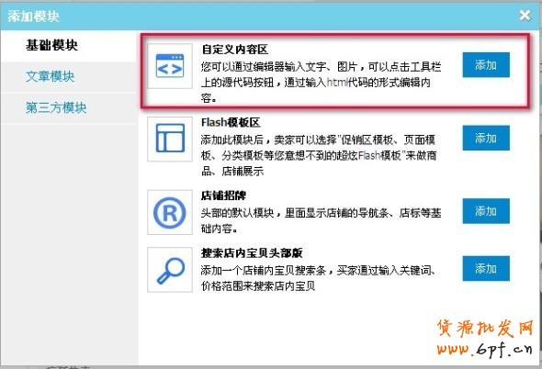
Task: Add the Flash模板区 module
Action: tap(486, 139)
